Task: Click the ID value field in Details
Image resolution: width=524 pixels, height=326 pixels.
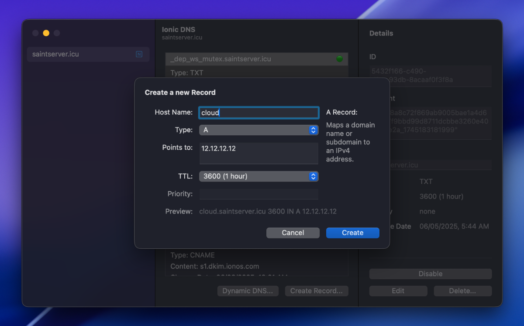Action: [430, 75]
